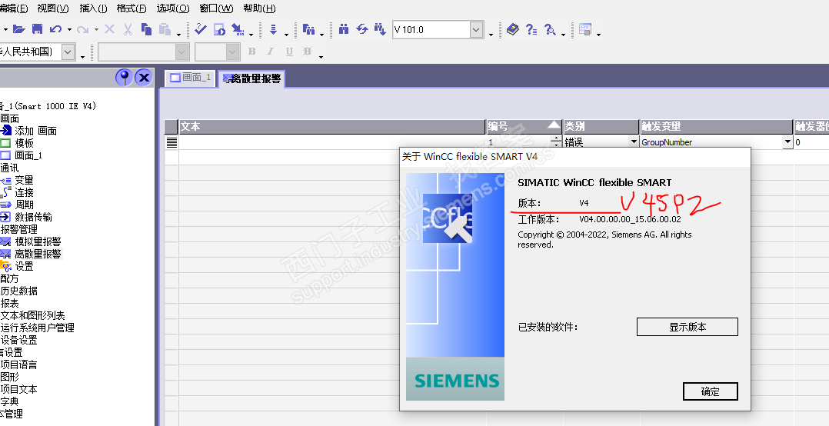Viewport: 829px width, 426px height.
Task: Cut selection with the scissors icon
Action: click(x=128, y=29)
